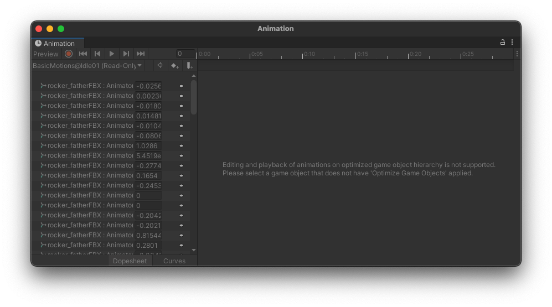Click the value field showing -0.0256
The width and height of the screenshot is (552, 307).
(148, 86)
